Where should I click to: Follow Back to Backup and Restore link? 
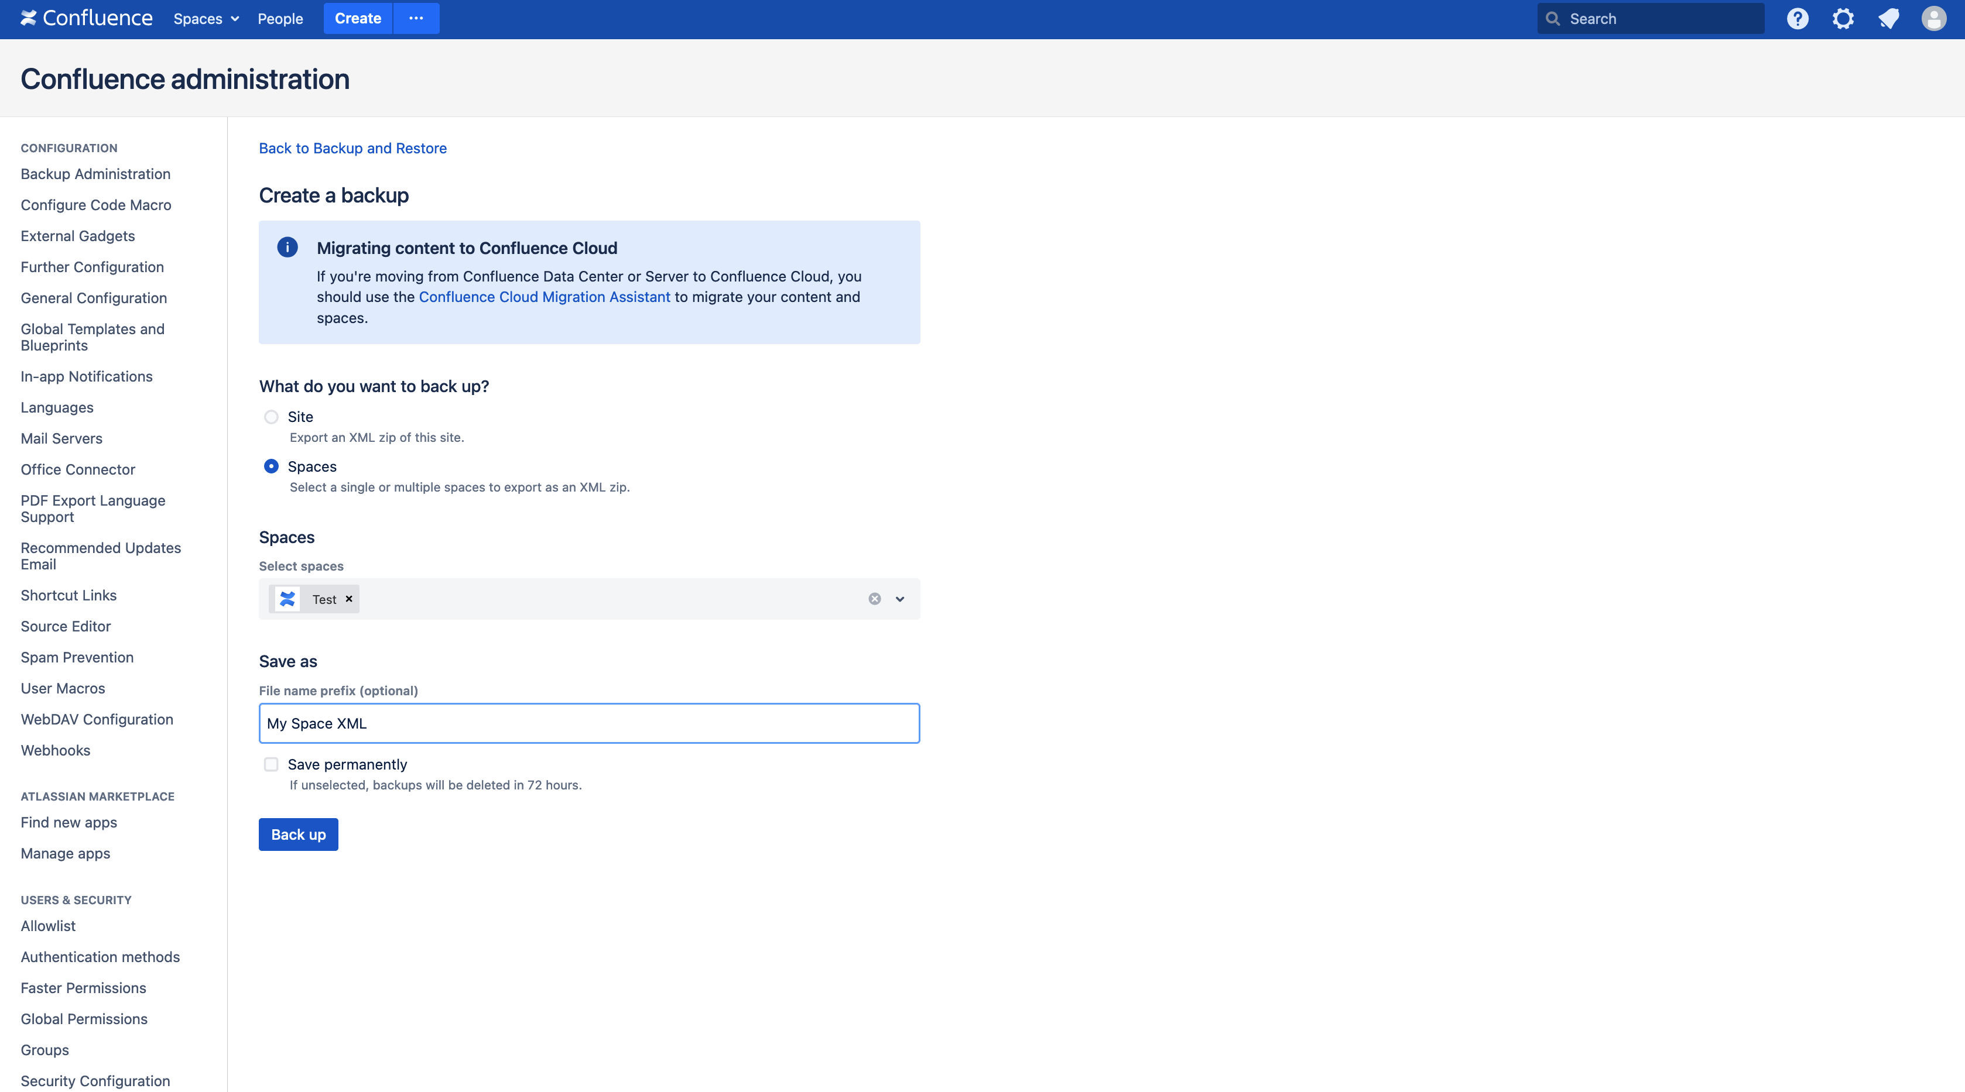coord(352,148)
